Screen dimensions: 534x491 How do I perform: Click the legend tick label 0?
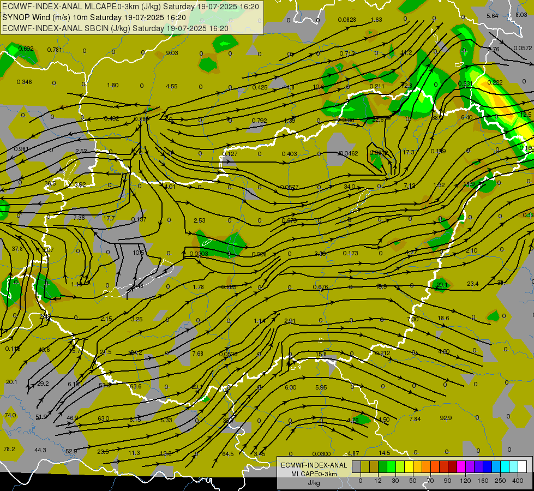coord(361,481)
